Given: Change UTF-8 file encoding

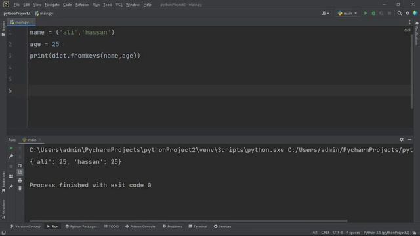Looking at the screenshot, I should point(338,233).
